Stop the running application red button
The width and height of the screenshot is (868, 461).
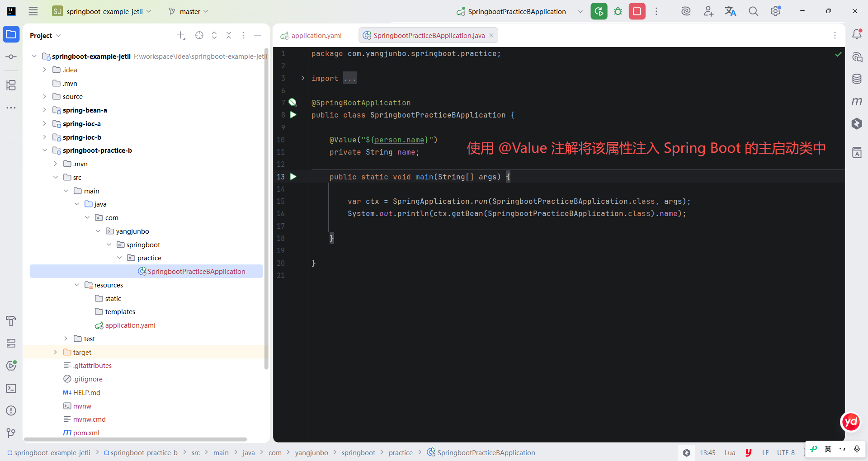click(x=637, y=11)
